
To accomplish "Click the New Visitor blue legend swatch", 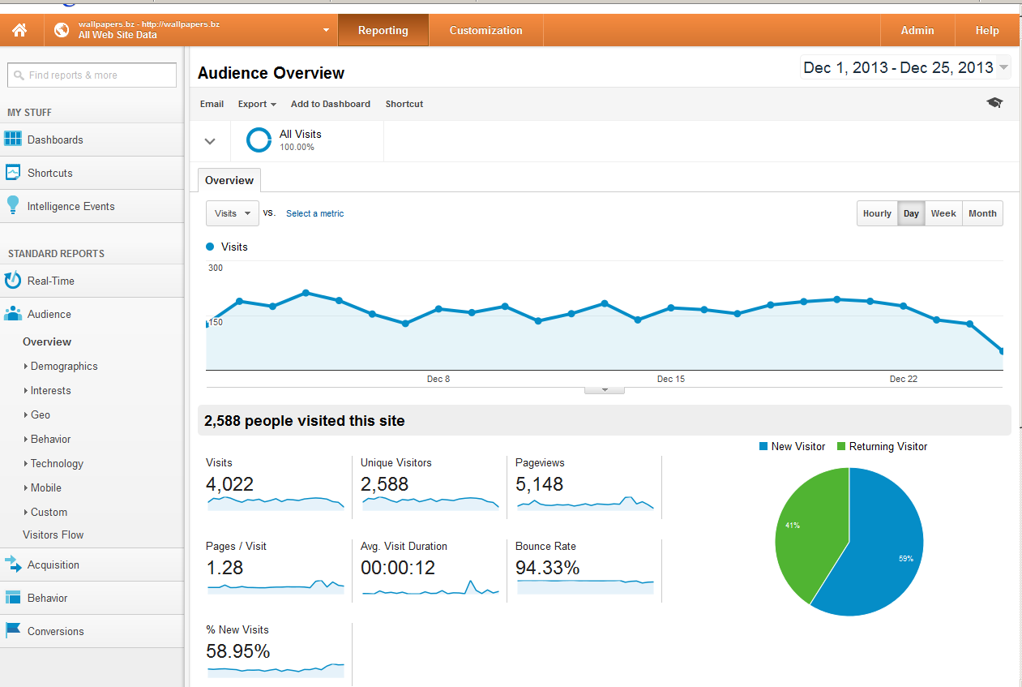I will tap(763, 446).
